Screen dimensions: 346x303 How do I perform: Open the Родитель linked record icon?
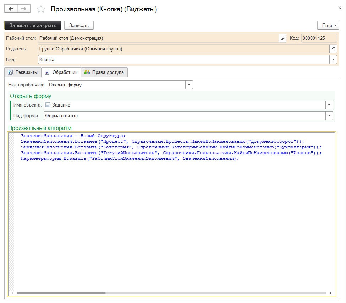pyautogui.click(x=333, y=49)
